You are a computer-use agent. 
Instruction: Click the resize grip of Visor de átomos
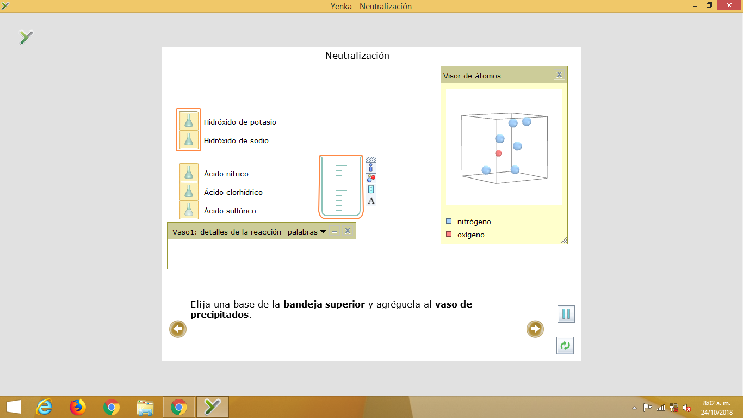tap(564, 240)
